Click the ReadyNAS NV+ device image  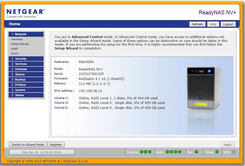click(x=204, y=88)
